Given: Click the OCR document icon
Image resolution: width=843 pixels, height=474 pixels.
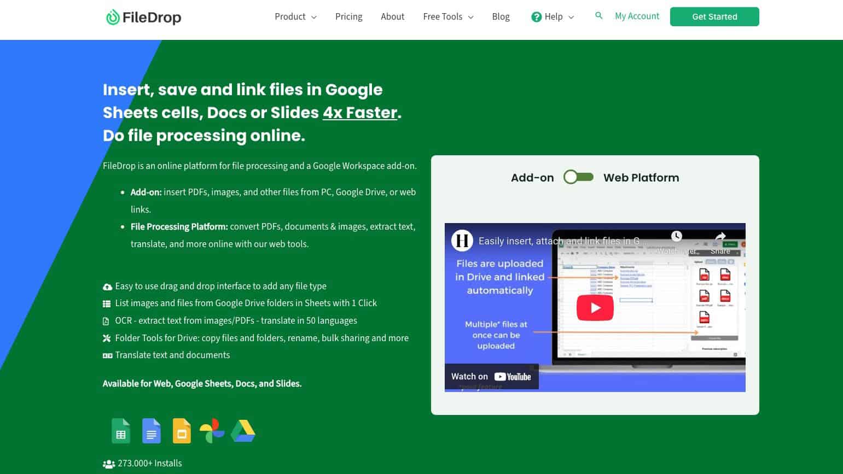Looking at the screenshot, I should 107,321.
